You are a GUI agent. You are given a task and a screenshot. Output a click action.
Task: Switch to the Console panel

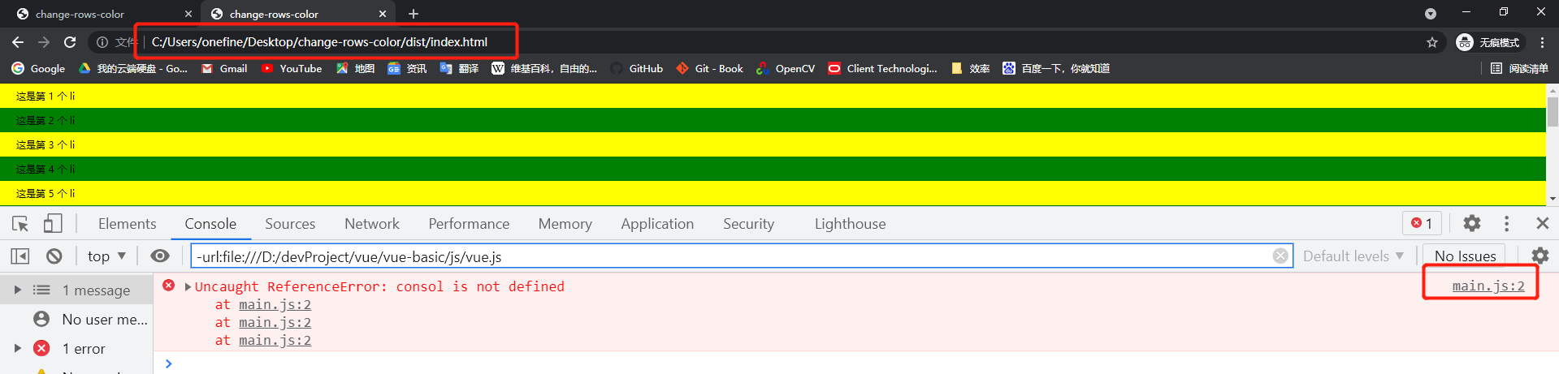210,224
